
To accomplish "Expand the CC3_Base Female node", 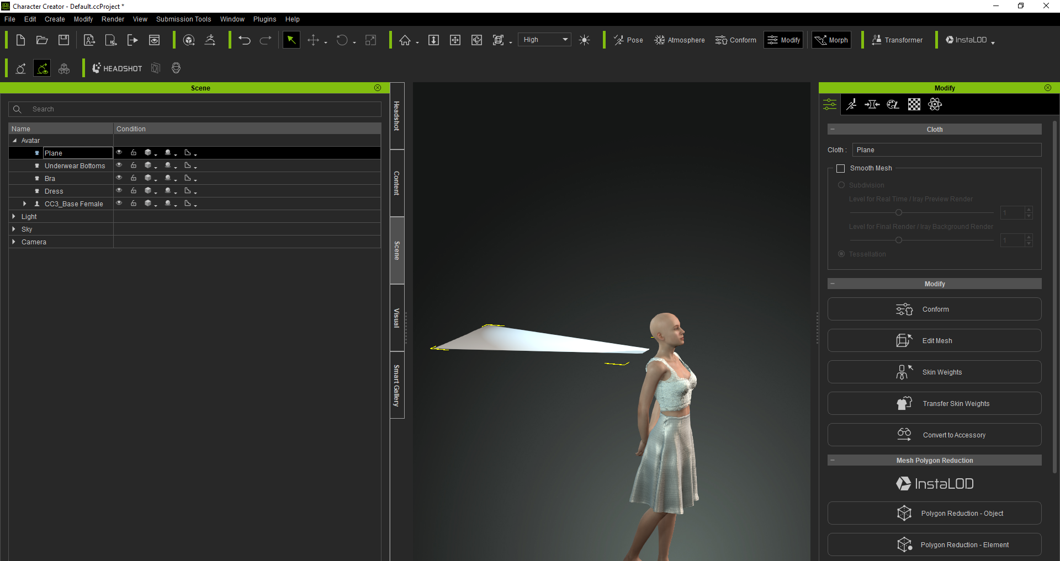I will (x=24, y=204).
